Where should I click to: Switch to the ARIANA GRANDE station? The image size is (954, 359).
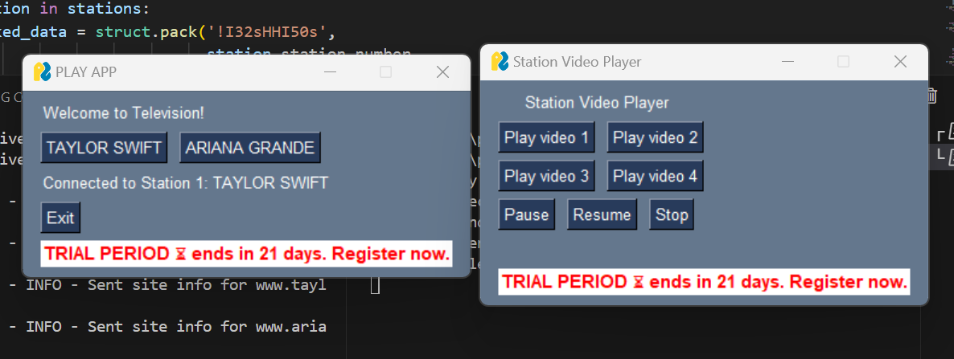click(249, 149)
